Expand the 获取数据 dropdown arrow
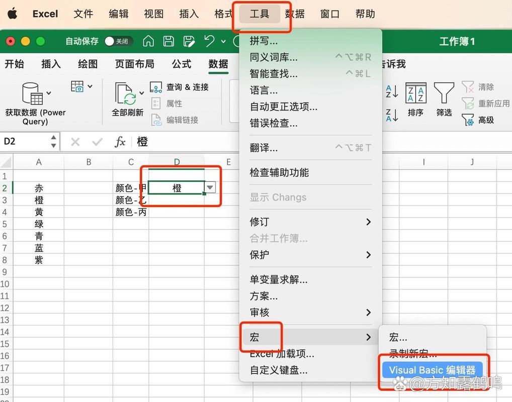This screenshot has height=402, width=512. coord(49,93)
